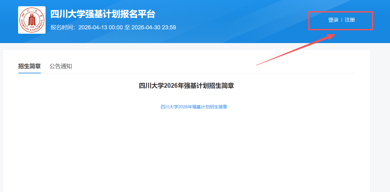Click the gray margin right of content card

point(380,125)
